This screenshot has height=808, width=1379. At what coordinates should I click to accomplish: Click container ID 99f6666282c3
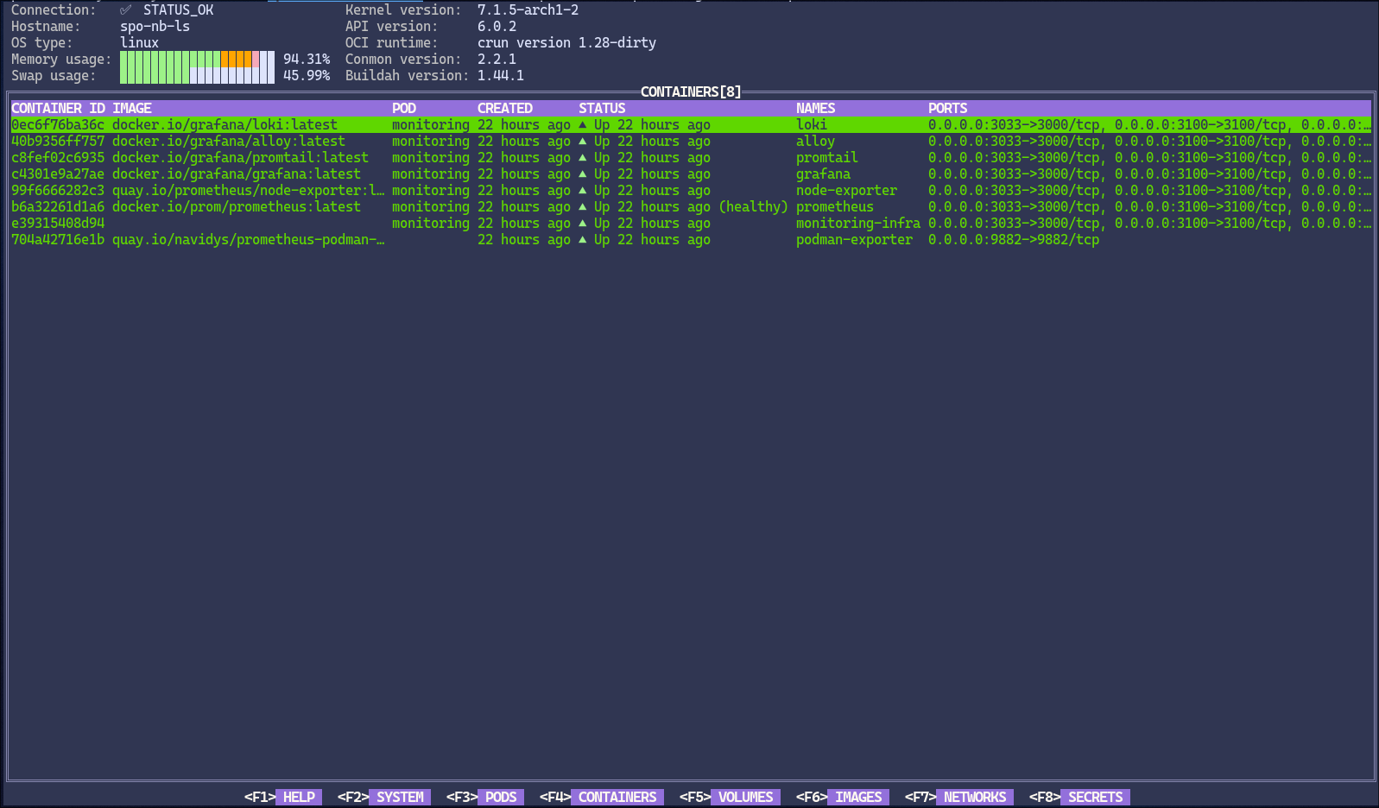click(x=58, y=190)
